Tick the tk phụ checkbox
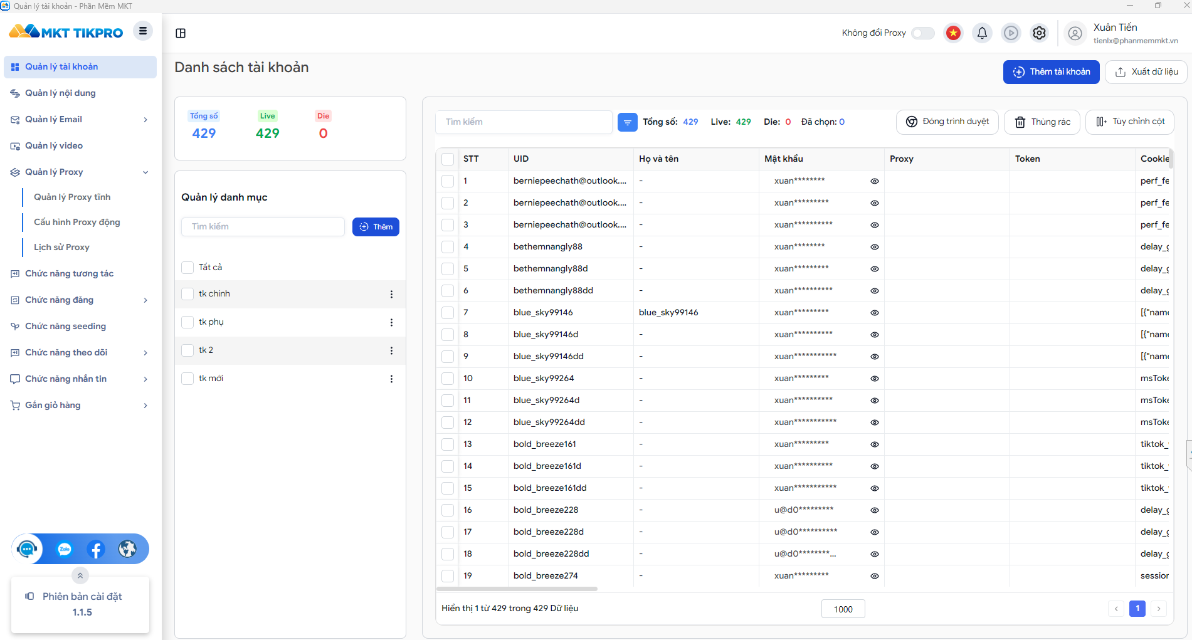The height and width of the screenshot is (640, 1192). point(187,322)
